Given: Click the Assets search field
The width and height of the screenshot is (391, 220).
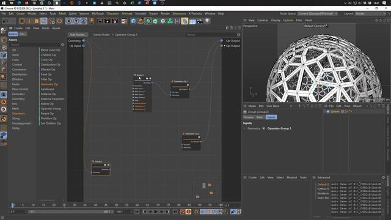Looking at the screenshot, I should [35, 45].
